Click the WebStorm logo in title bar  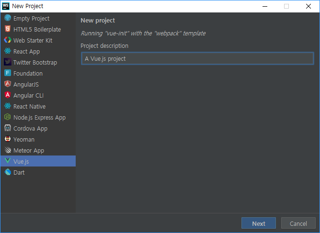[x=6, y=6]
